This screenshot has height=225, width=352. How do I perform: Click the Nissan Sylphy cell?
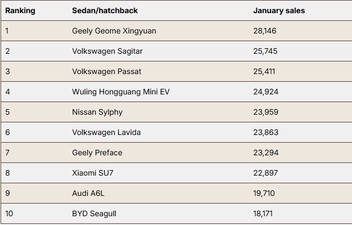coord(97,112)
